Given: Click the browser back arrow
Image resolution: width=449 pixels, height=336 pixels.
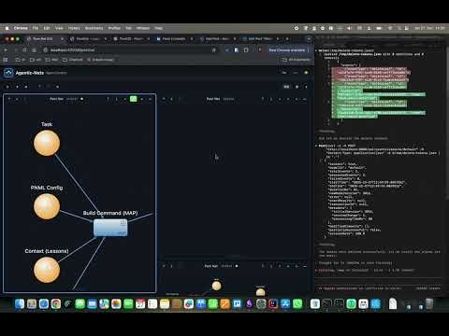Looking at the screenshot, I should tap(6, 50).
